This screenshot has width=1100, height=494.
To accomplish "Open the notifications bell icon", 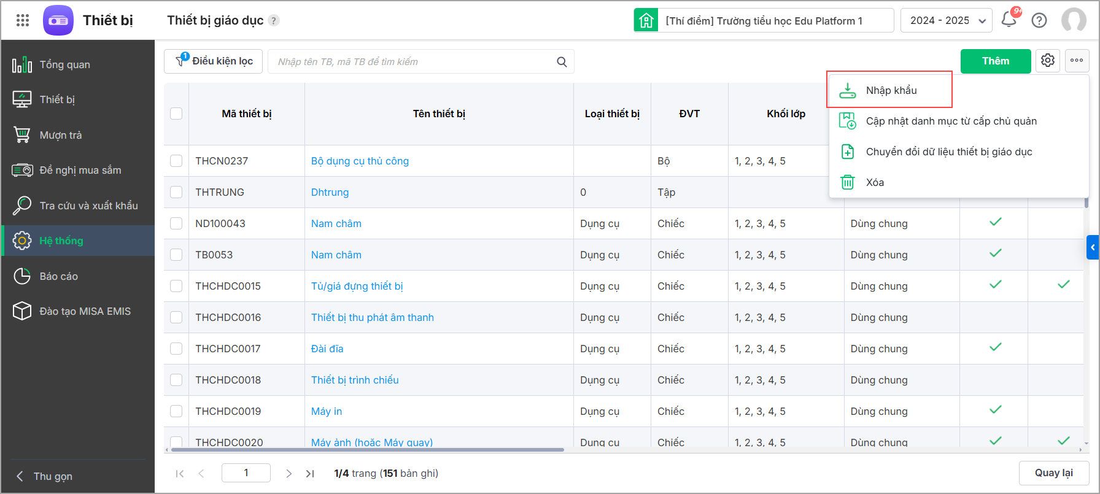I will coord(1009,20).
